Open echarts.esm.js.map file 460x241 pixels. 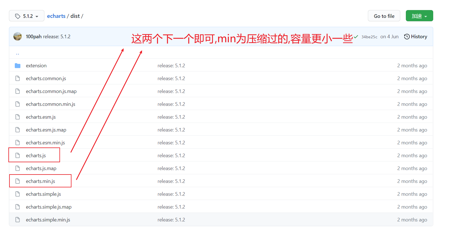pos(46,130)
